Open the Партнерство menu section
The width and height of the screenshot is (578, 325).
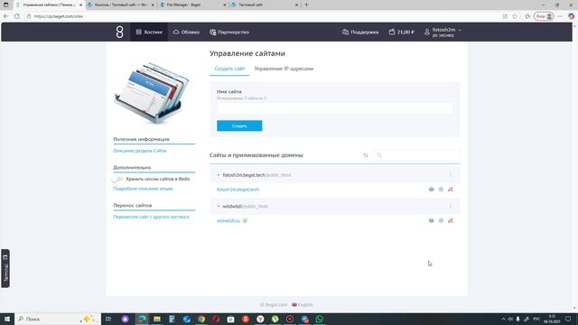point(229,32)
